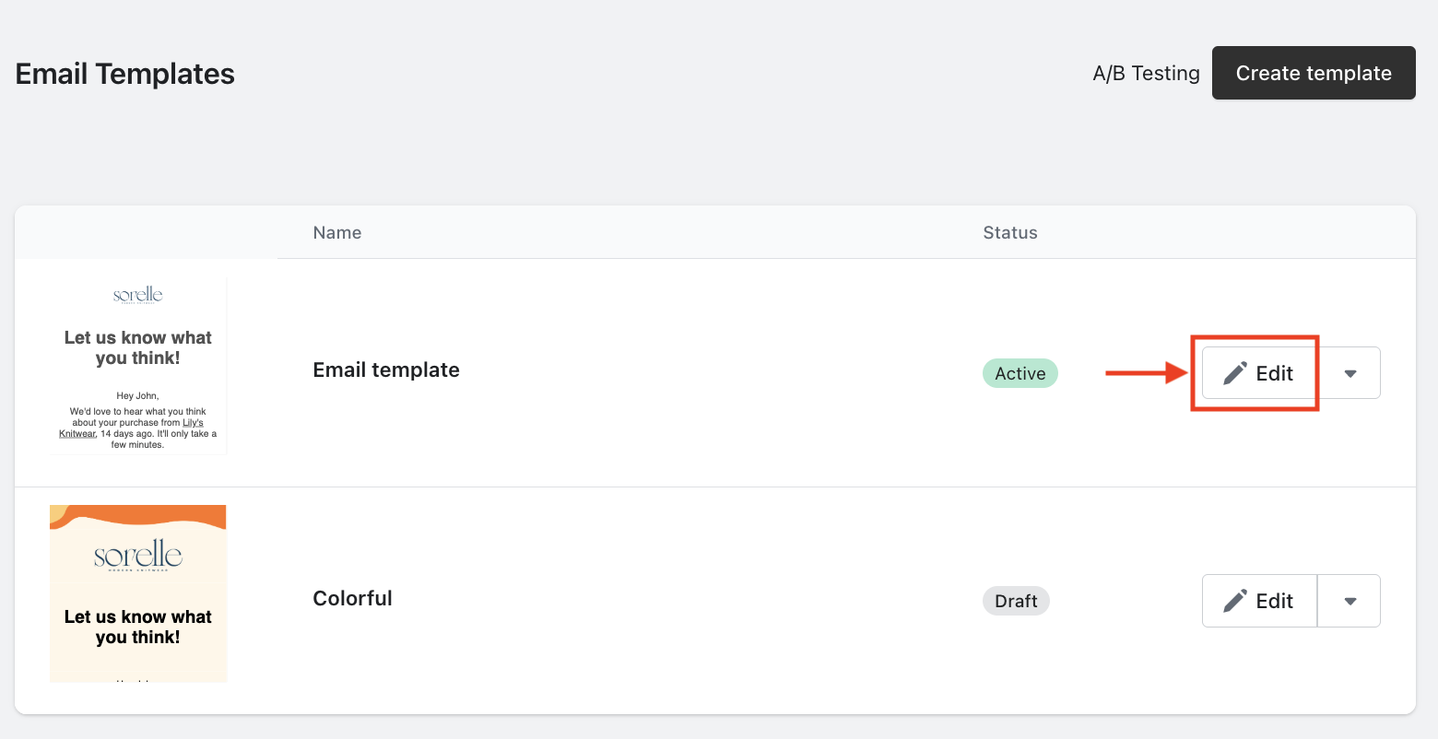Select the Active status badge
The width and height of the screenshot is (1438, 739).
[1020, 373]
